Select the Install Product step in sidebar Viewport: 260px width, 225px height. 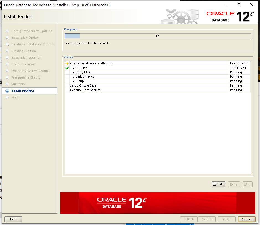tap(23, 91)
